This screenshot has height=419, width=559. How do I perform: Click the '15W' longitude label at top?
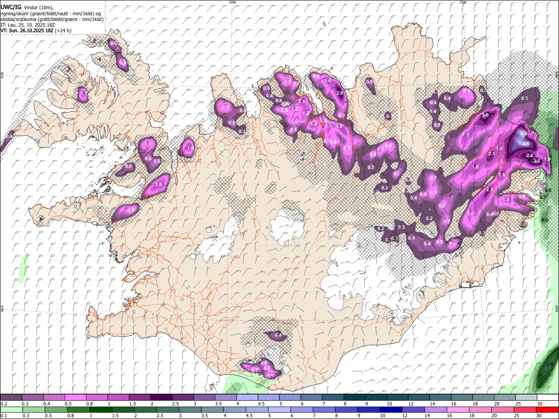pyautogui.click(x=463, y=2)
